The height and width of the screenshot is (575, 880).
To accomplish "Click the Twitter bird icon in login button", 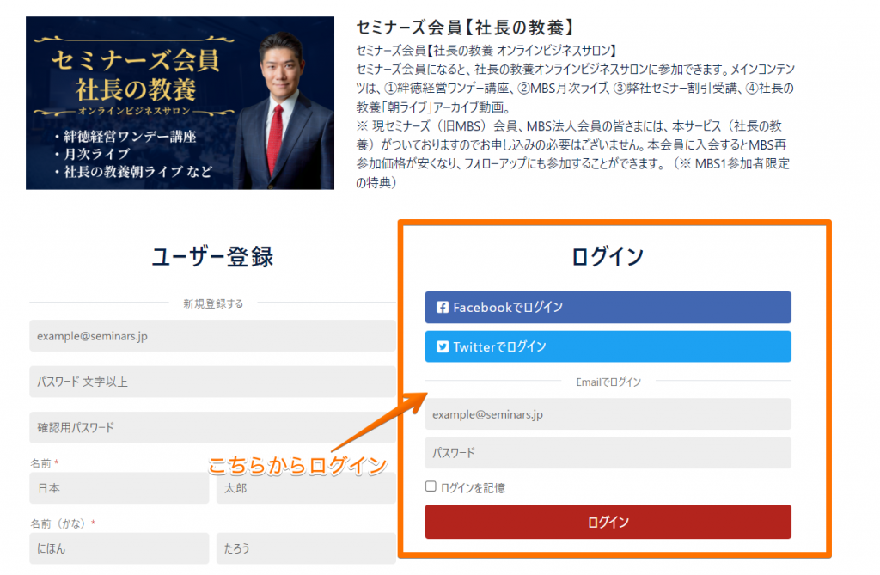I will 443,346.
